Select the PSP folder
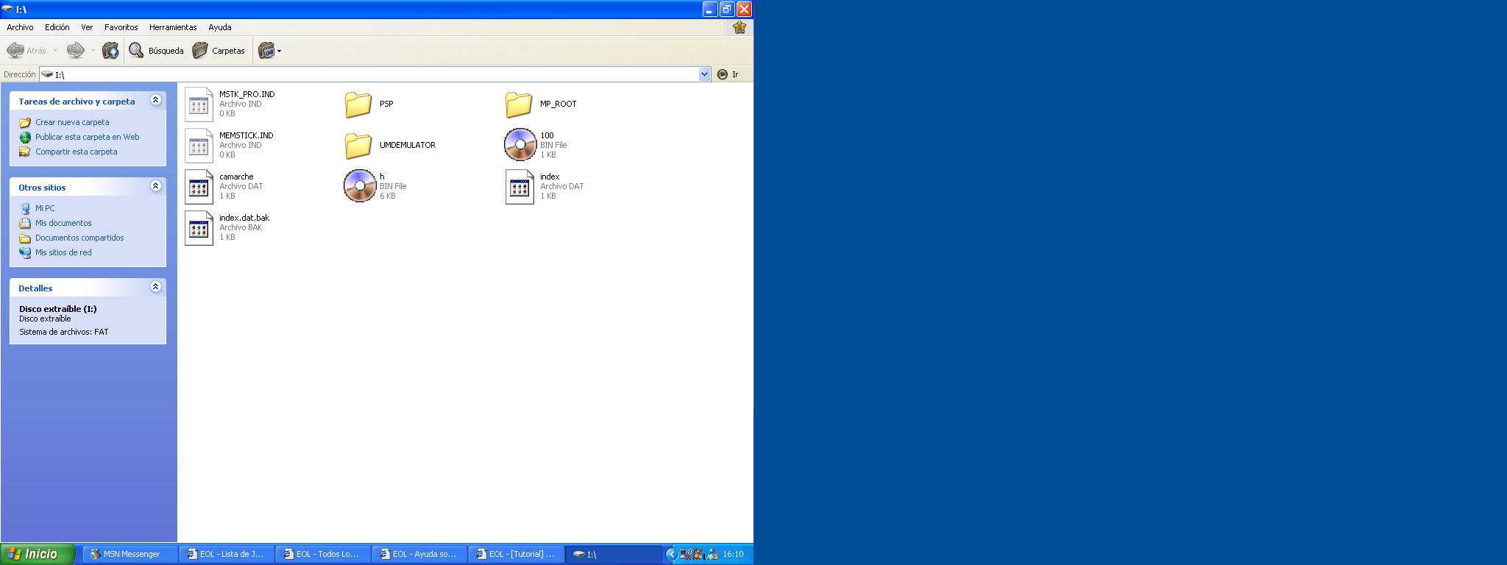 coord(369,104)
